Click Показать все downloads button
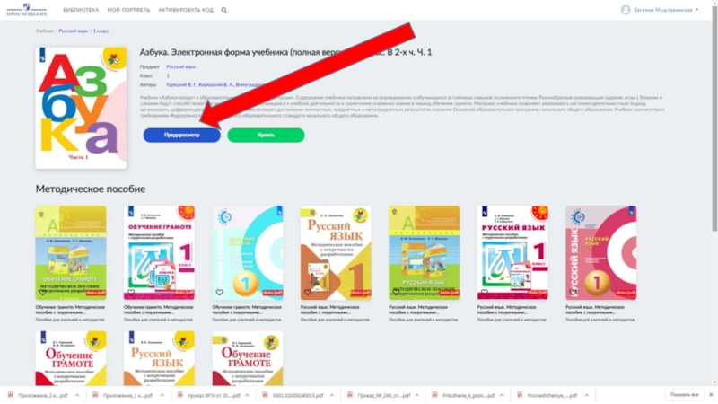 pyautogui.click(x=685, y=395)
